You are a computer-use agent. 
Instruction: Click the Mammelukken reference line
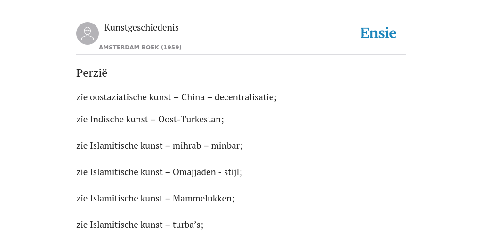tap(155, 199)
